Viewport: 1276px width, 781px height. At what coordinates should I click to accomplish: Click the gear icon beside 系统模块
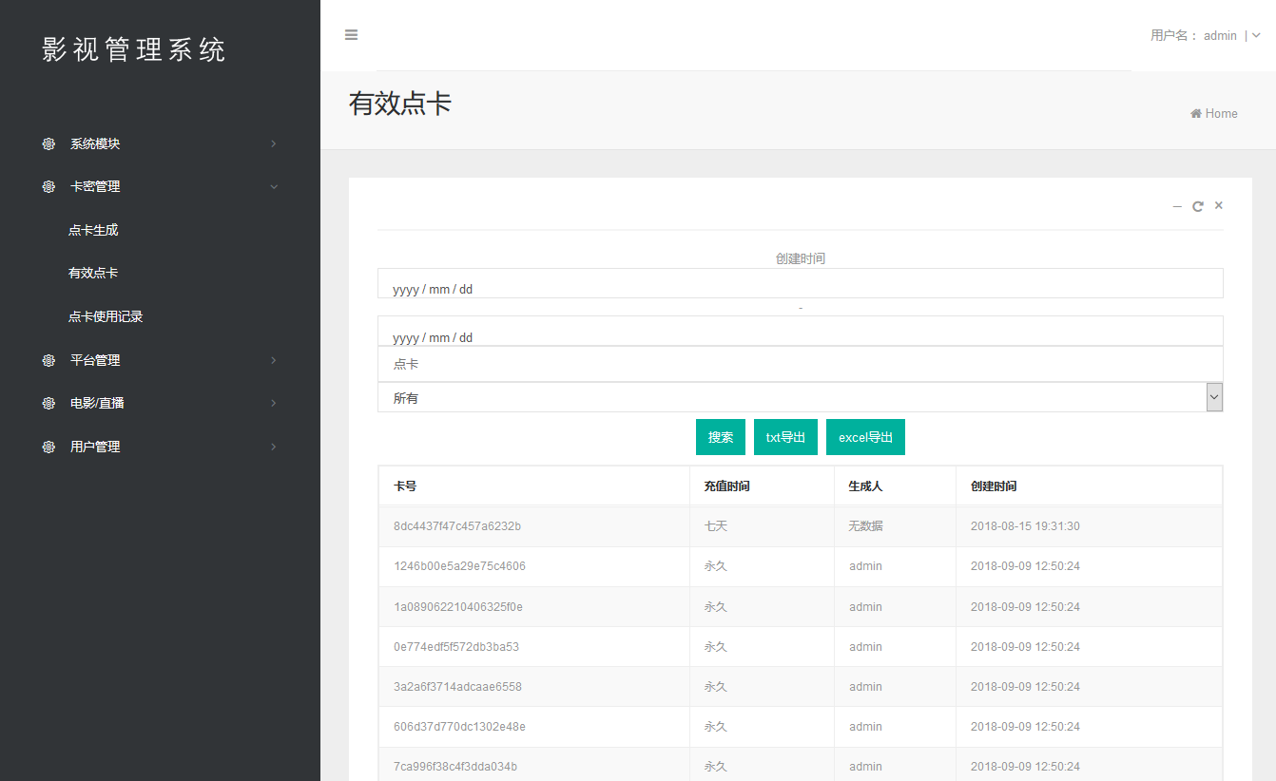48,144
